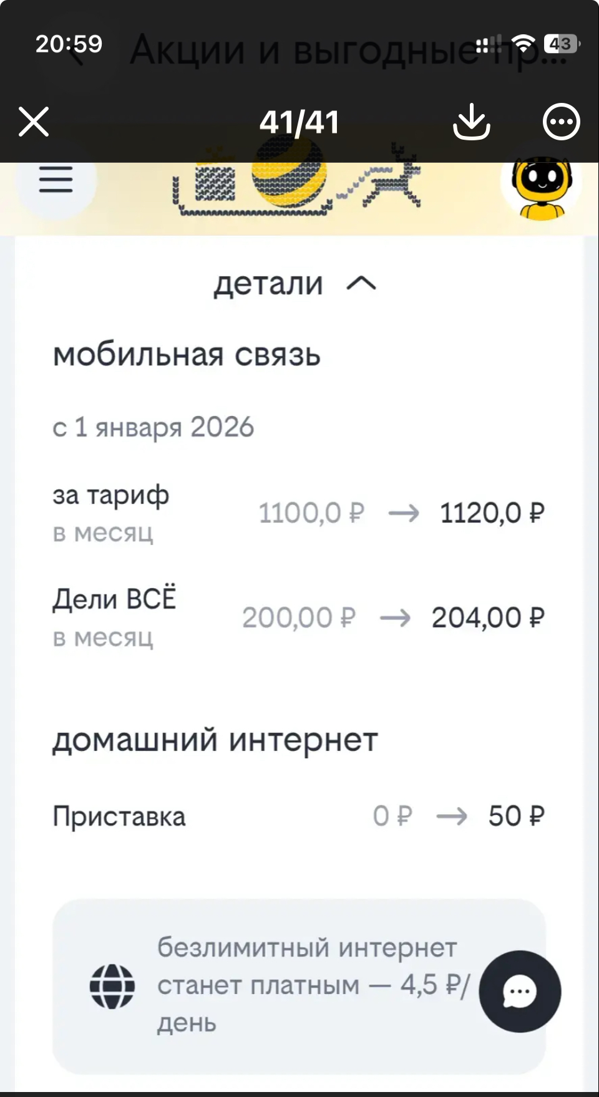This screenshot has width=599, height=1097.
Task: Close the image viewer with X
Action: [34, 122]
